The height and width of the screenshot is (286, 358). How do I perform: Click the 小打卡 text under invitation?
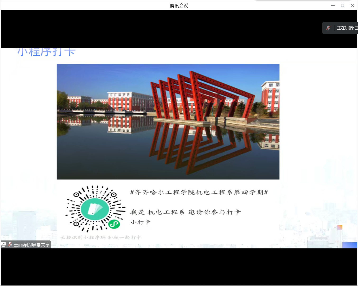click(140, 222)
